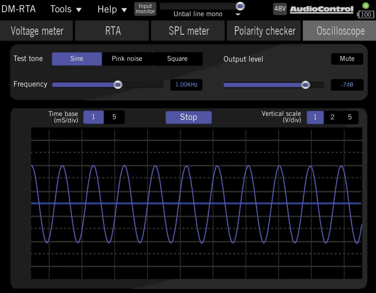Click the Frequency slider handle
The image size is (376, 293).
tap(118, 85)
